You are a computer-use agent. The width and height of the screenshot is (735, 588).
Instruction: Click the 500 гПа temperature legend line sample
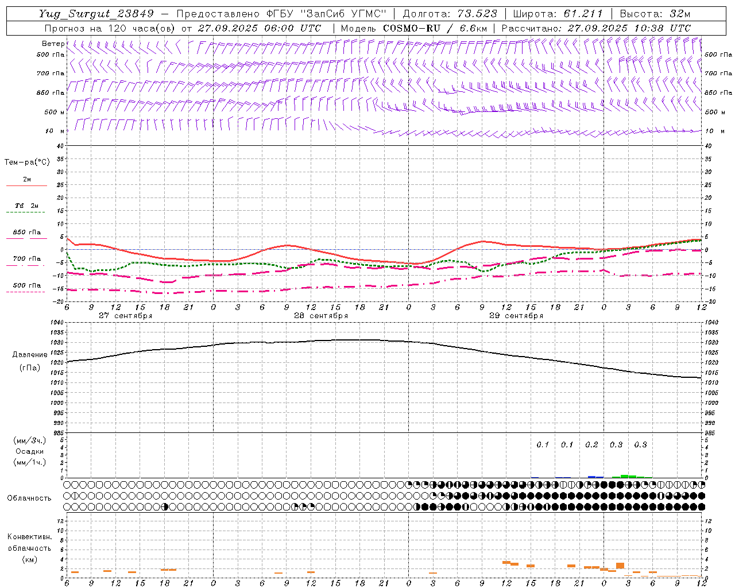pos(25,292)
